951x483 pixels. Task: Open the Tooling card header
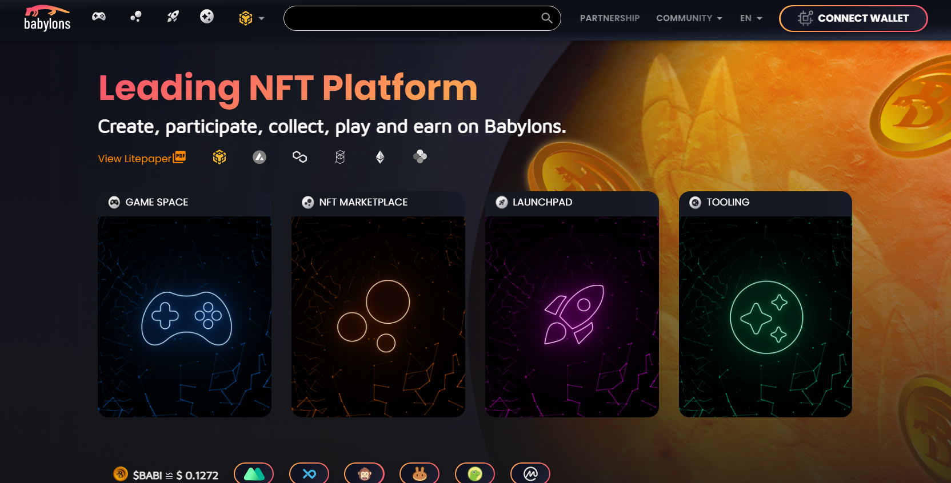[x=765, y=203]
